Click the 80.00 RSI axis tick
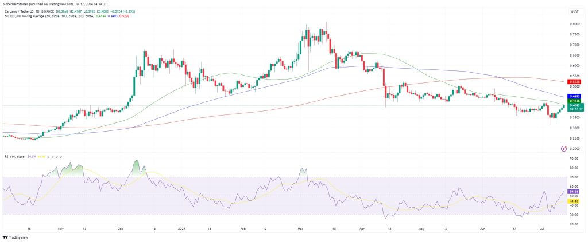 coord(574,168)
